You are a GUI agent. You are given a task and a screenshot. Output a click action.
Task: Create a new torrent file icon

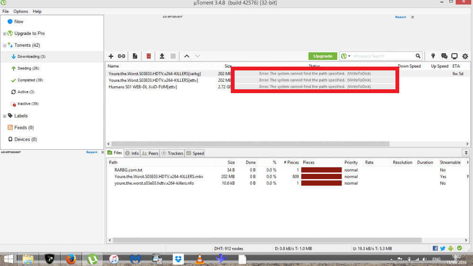pos(135,56)
